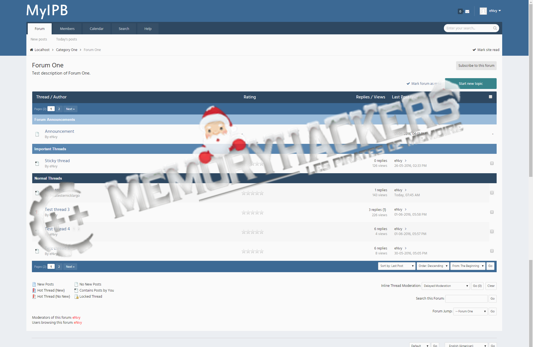Click the Go button for Forum Jump
The image size is (533, 347).
click(492, 312)
